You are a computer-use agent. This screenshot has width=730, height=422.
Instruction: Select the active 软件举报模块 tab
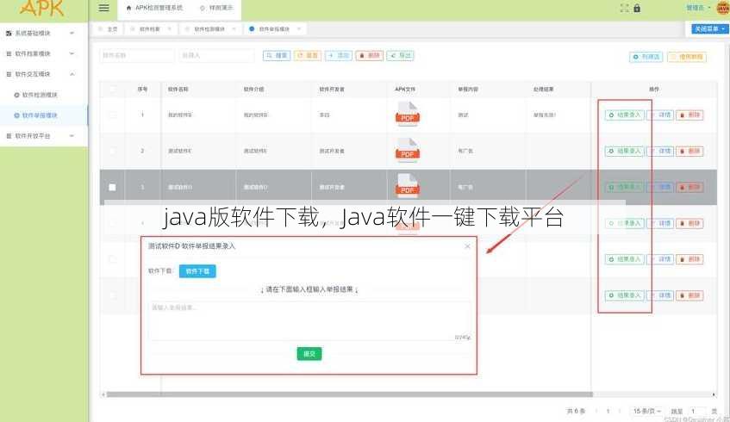click(274, 28)
